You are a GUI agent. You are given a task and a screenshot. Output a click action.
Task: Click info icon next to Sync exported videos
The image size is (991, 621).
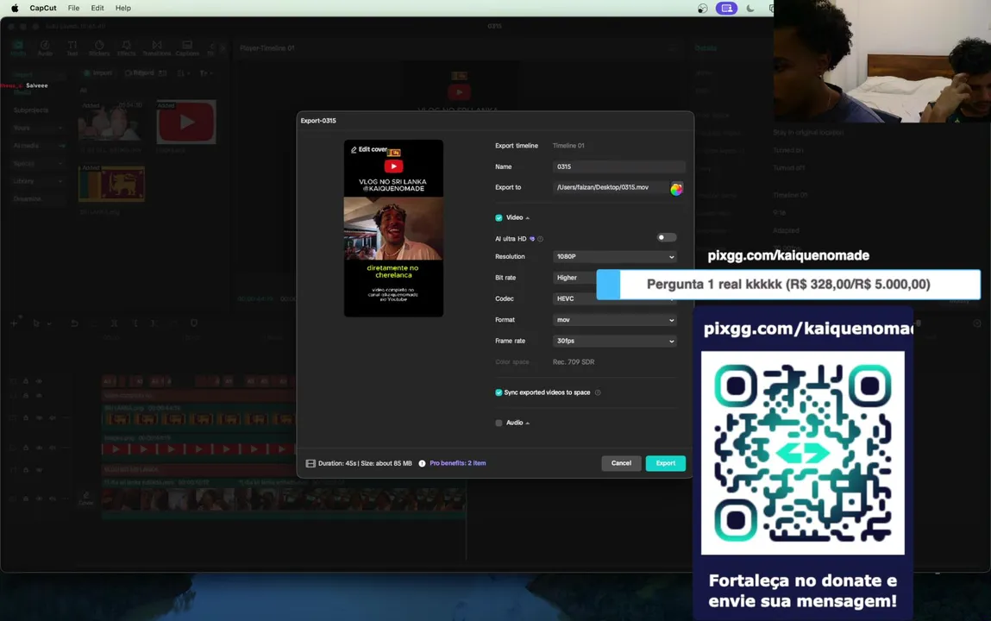(x=598, y=392)
